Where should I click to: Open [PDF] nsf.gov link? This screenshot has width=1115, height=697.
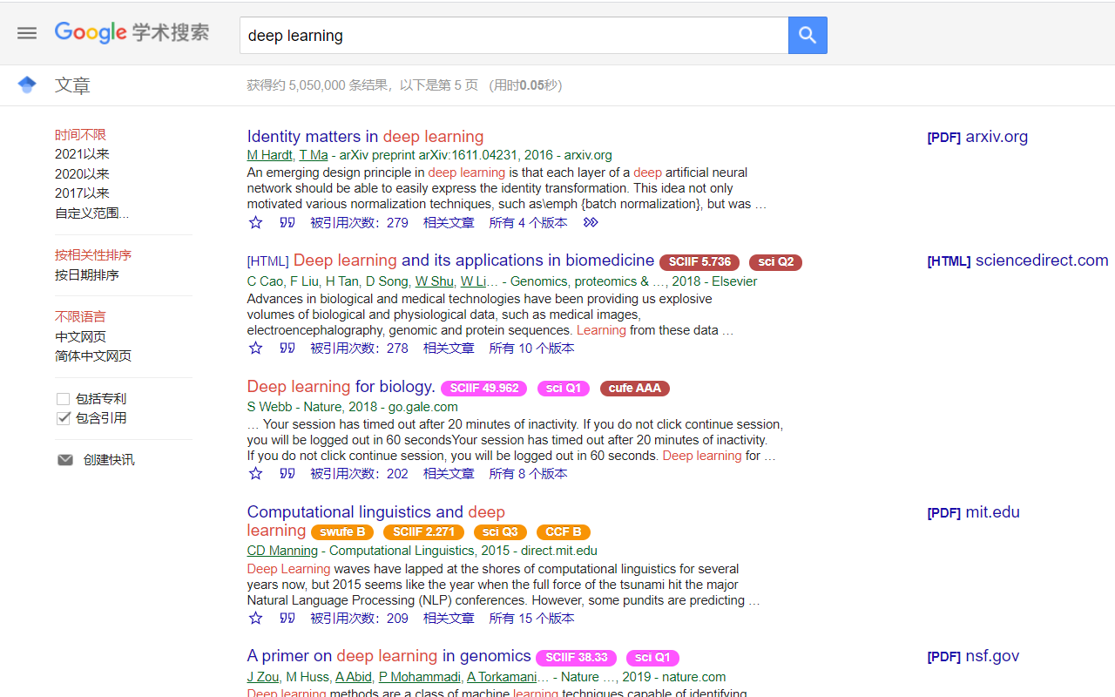click(973, 655)
